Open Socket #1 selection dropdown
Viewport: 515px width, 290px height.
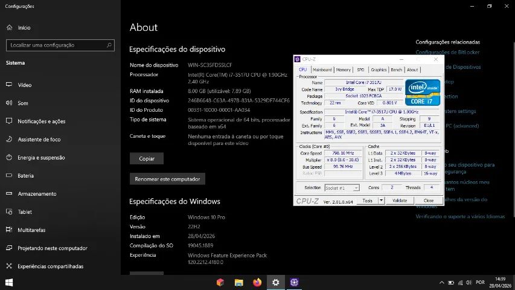(342, 188)
